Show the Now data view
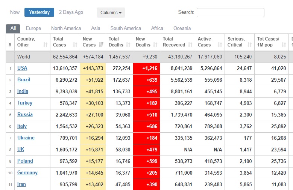The width and height of the screenshot is (293, 190). [15, 12]
